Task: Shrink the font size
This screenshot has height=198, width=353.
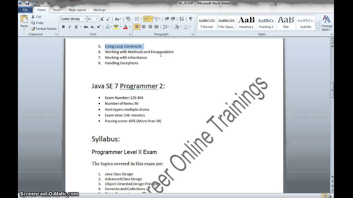Action: pos(108,19)
